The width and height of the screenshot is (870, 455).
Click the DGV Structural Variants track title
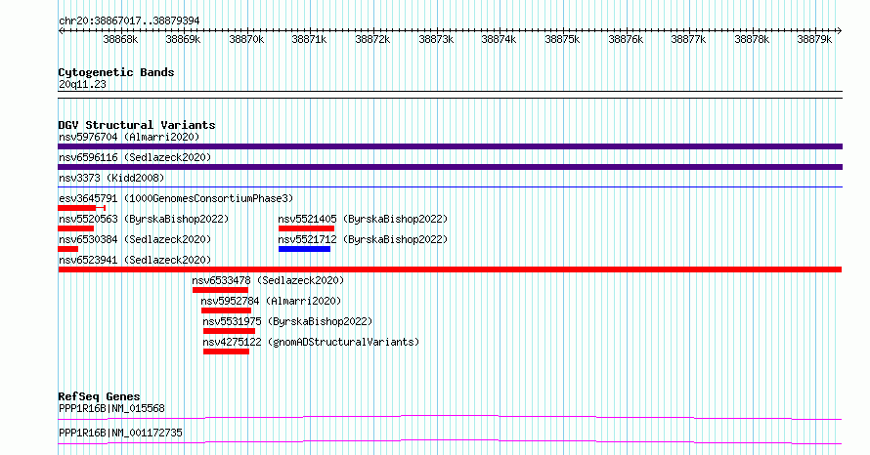click(x=137, y=125)
